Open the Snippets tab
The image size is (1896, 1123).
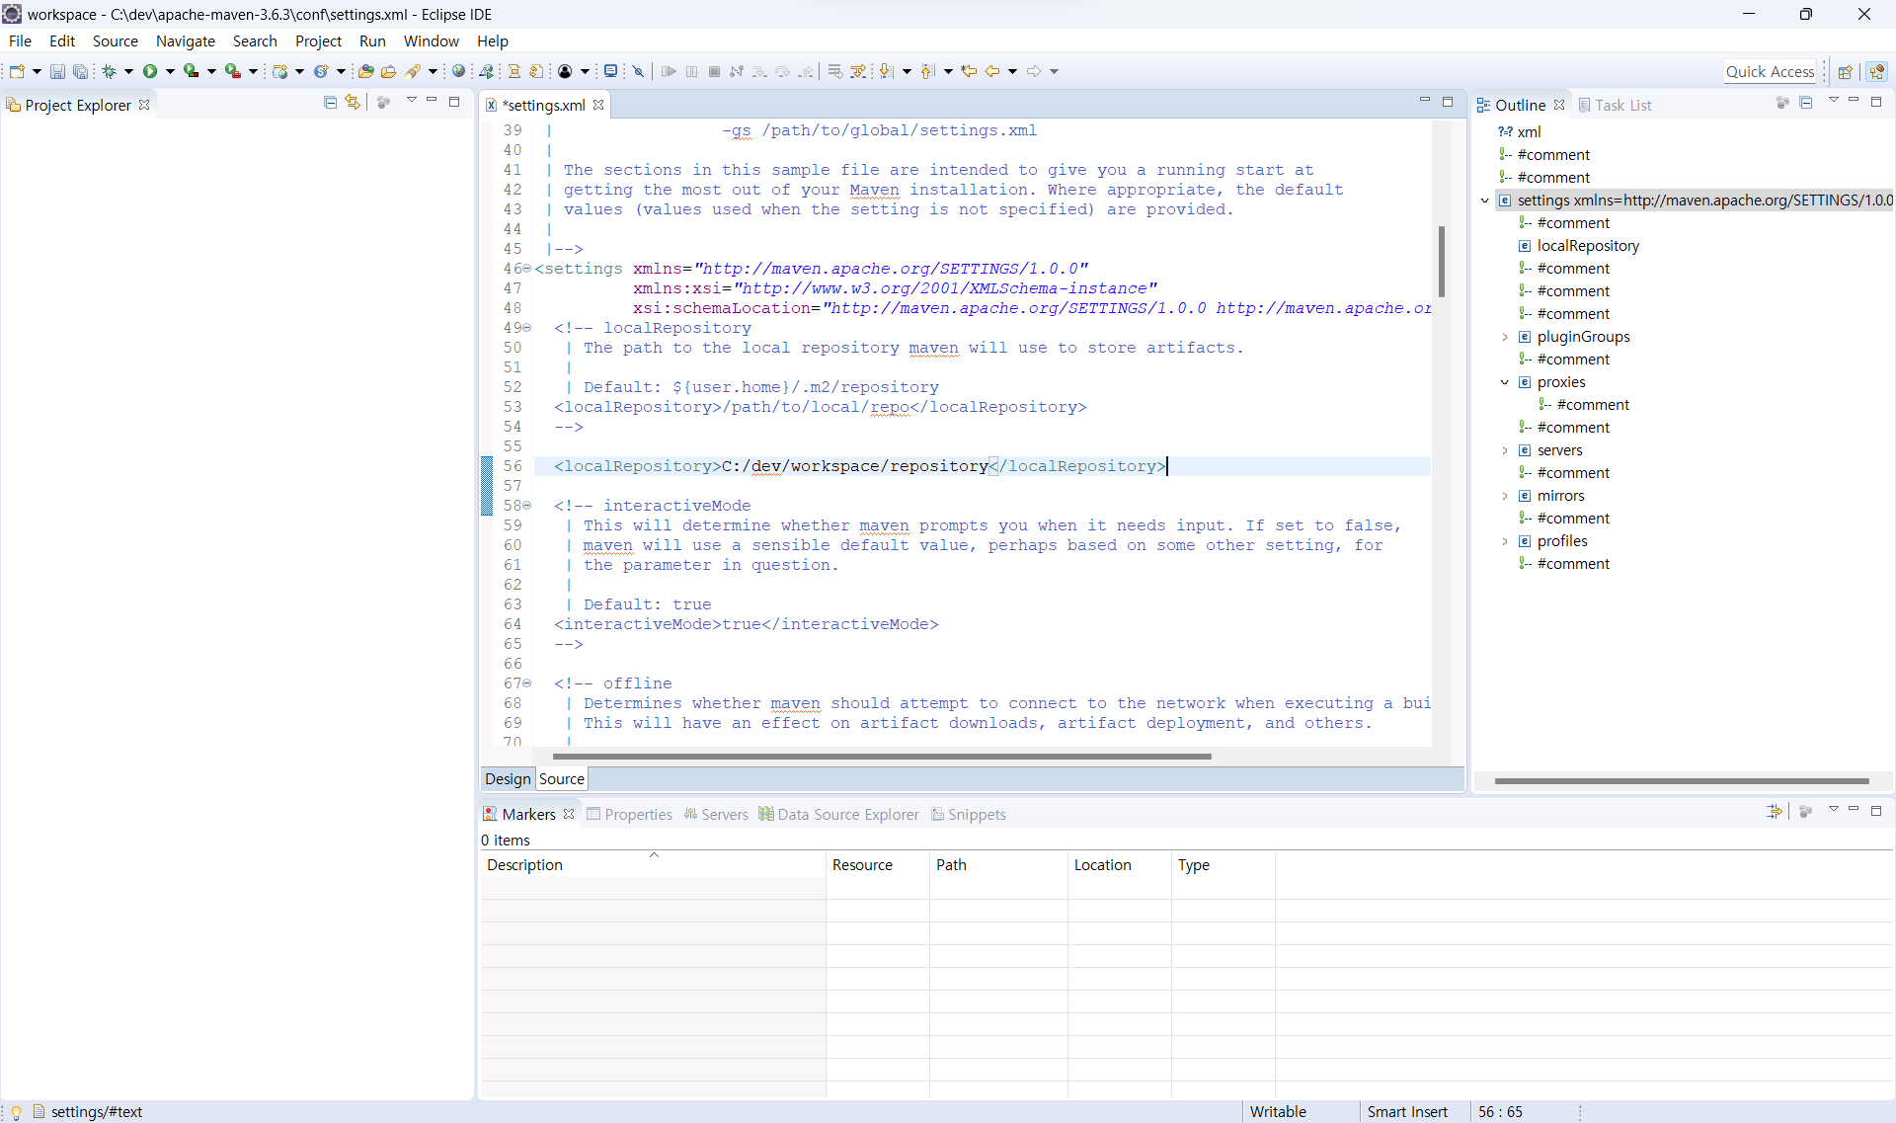pyautogui.click(x=968, y=814)
